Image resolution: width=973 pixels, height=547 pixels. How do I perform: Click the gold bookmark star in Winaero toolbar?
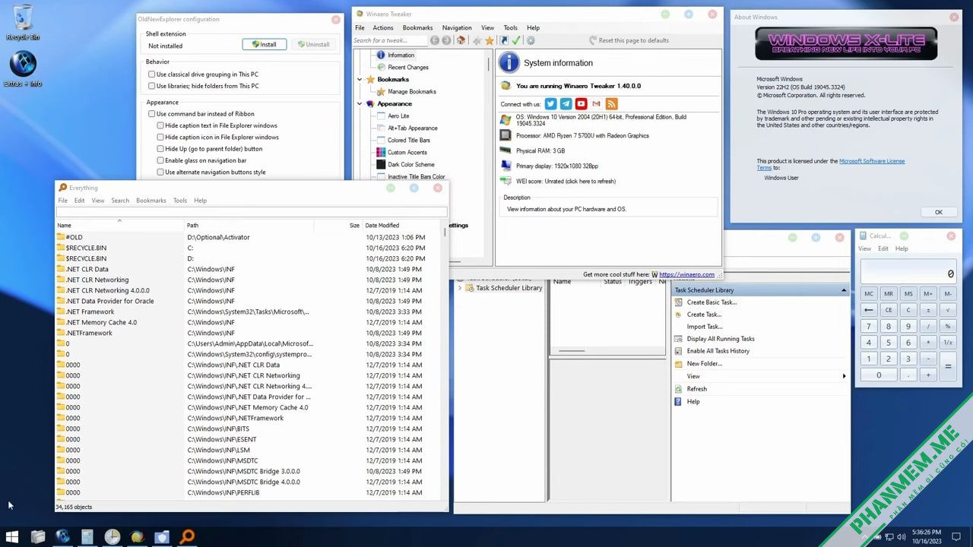coord(490,40)
